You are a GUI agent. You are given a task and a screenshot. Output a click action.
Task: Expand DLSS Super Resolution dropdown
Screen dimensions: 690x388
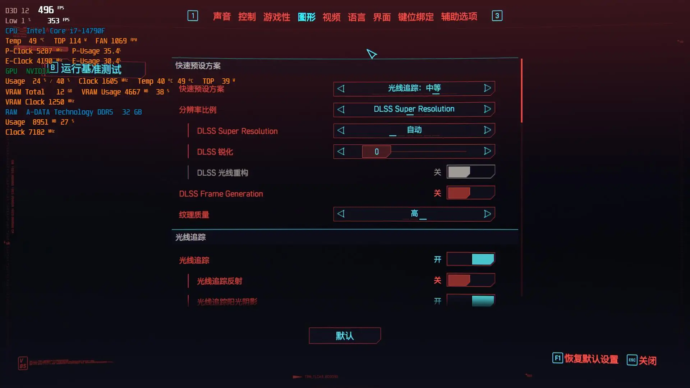coord(413,130)
